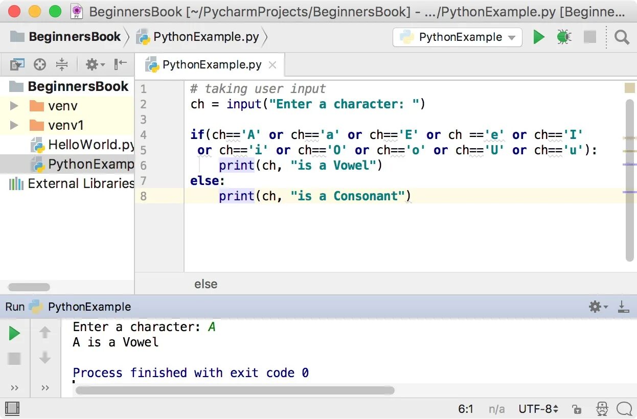637x419 pixels.
Task: Click the first purple marker in error stripe
Action: [629, 165]
